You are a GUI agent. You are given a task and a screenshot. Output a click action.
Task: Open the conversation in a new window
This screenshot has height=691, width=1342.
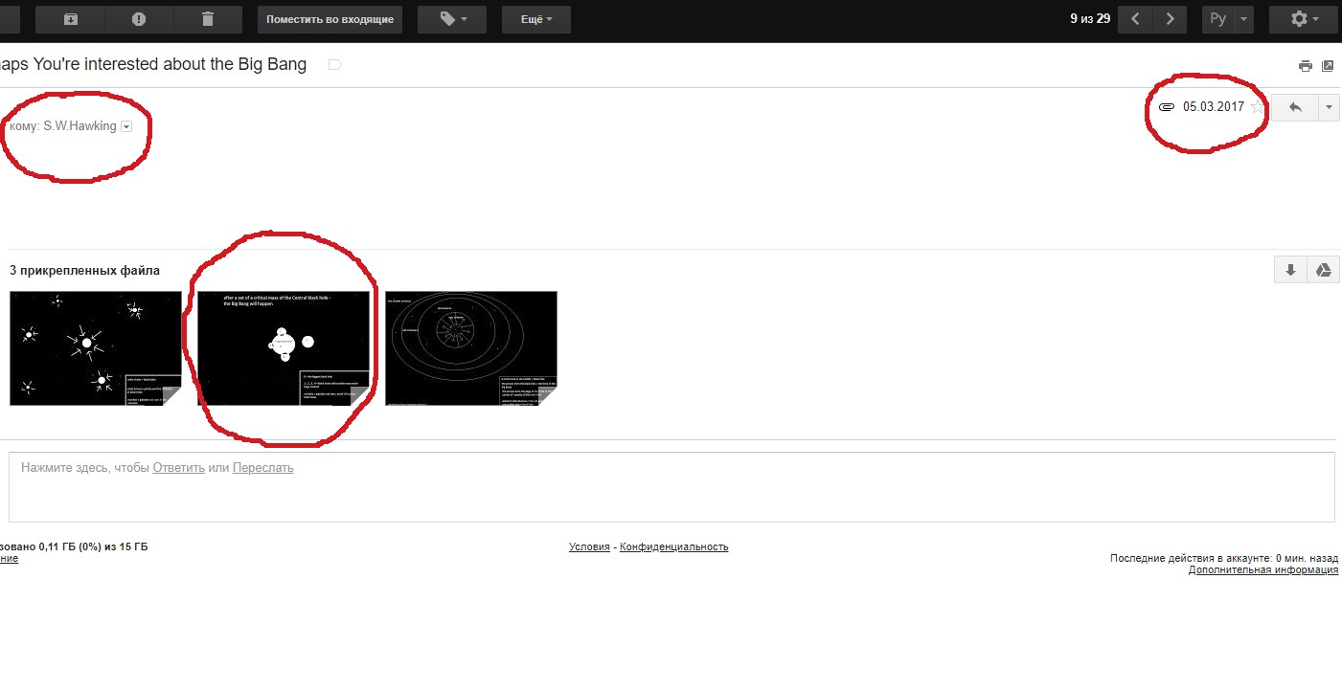pyautogui.click(x=1328, y=66)
